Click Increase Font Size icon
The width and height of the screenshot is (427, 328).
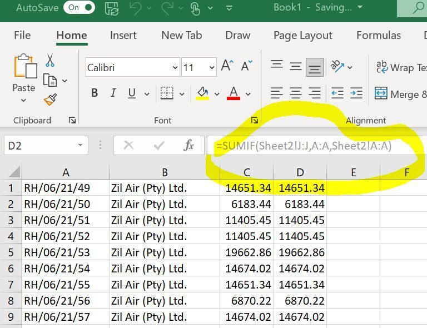coord(227,66)
